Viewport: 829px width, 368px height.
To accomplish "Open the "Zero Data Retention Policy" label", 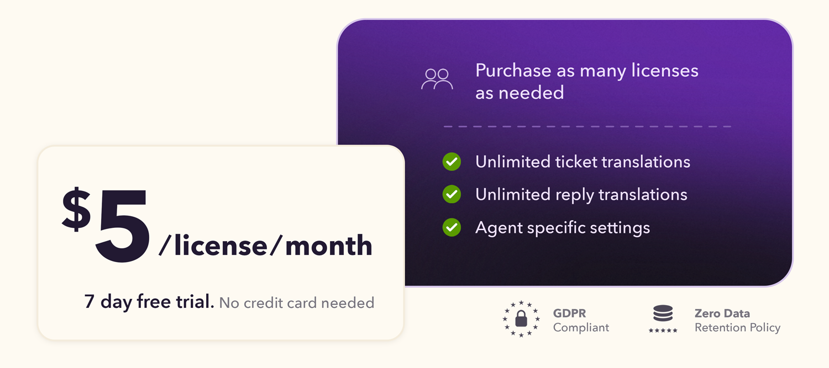I will (x=737, y=321).
